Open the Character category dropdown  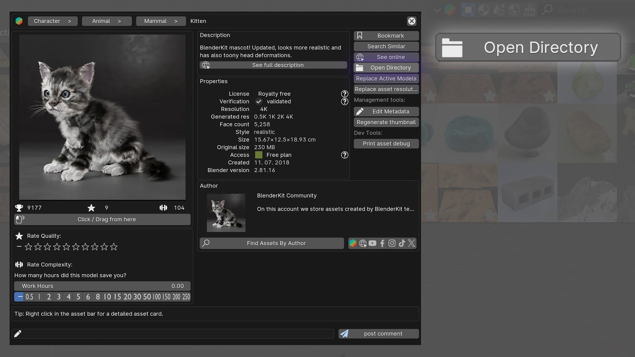(x=52, y=21)
